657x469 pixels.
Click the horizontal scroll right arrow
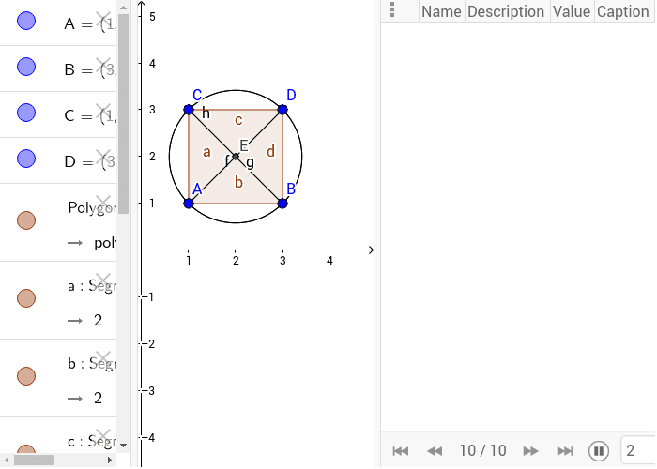[x=110, y=460]
